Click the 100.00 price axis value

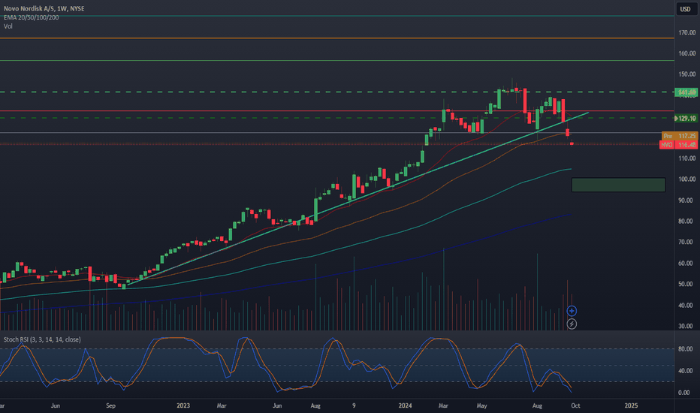(x=687, y=179)
